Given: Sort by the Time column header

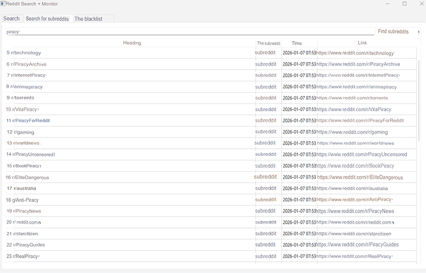Looking at the screenshot, I should coord(296,43).
